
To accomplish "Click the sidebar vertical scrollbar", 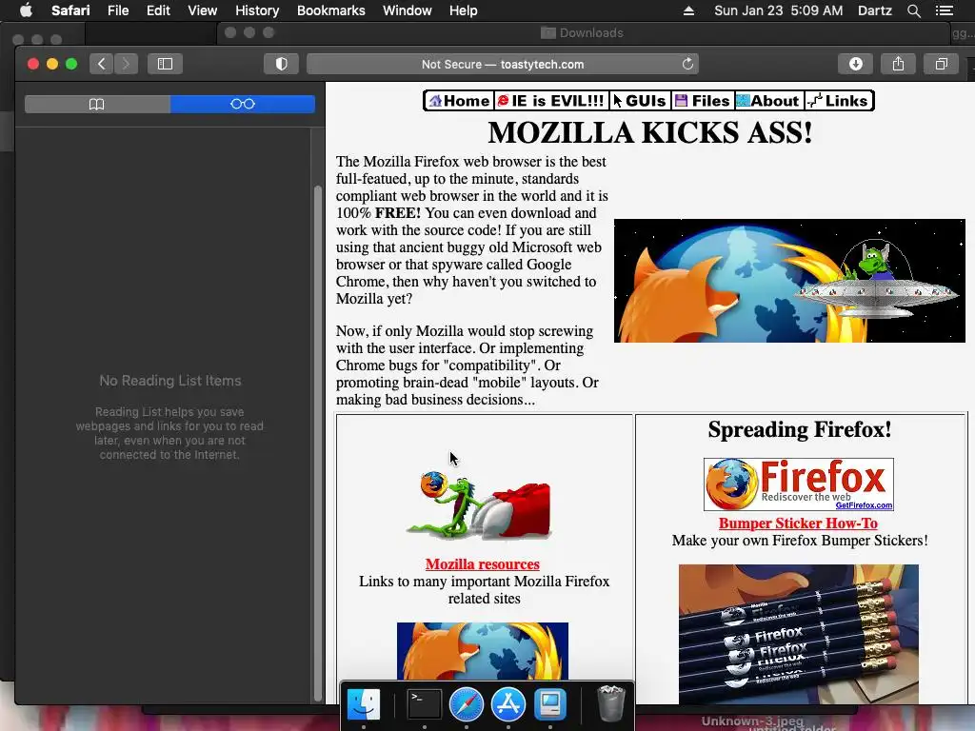I will [x=318, y=443].
